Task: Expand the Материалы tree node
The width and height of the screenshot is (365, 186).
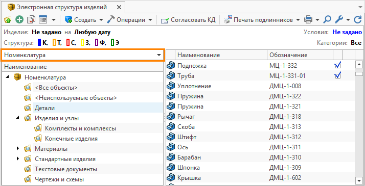Action: pos(18,148)
